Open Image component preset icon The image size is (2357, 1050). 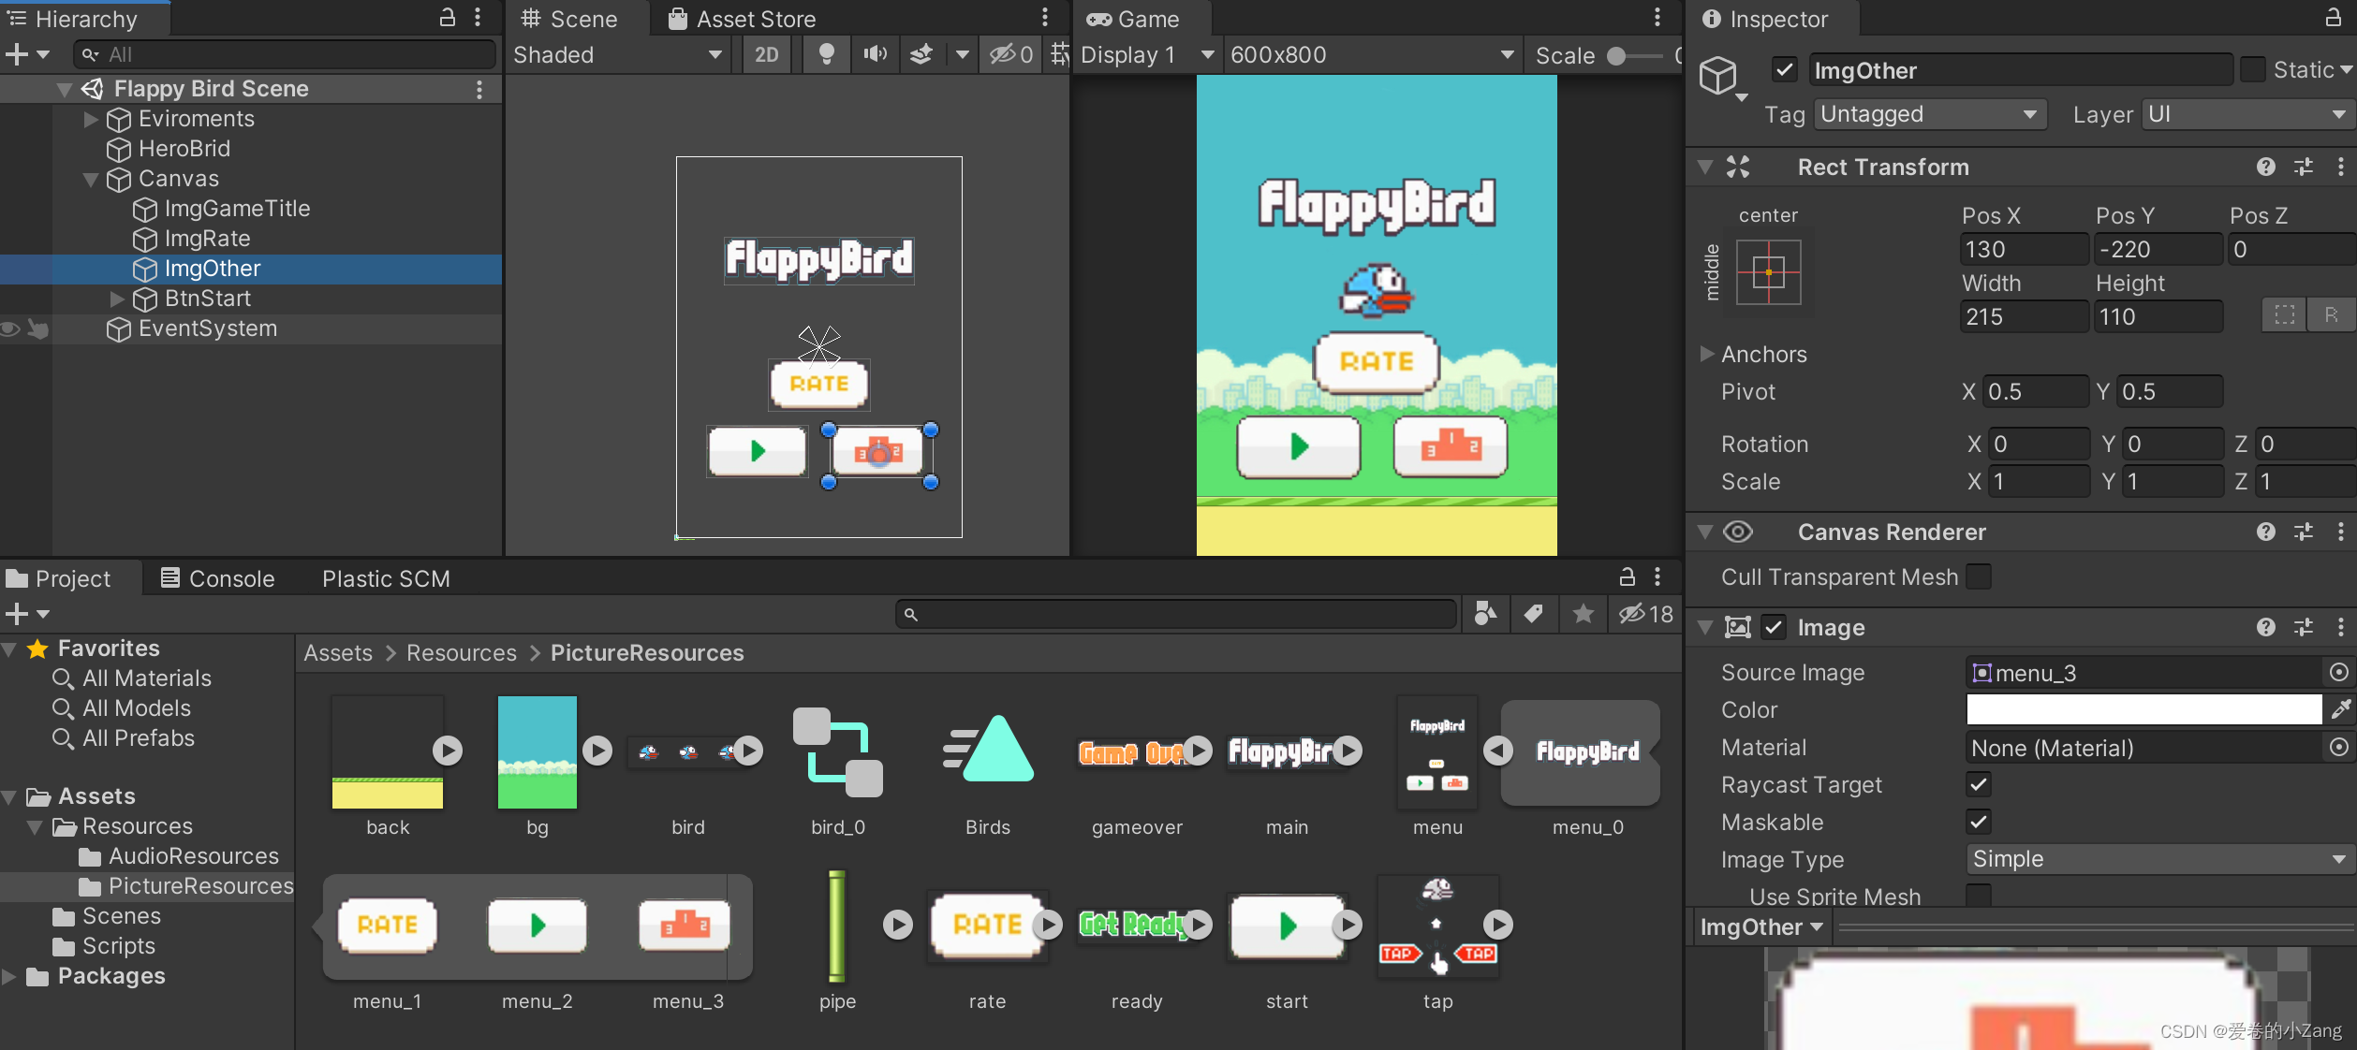[2303, 627]
